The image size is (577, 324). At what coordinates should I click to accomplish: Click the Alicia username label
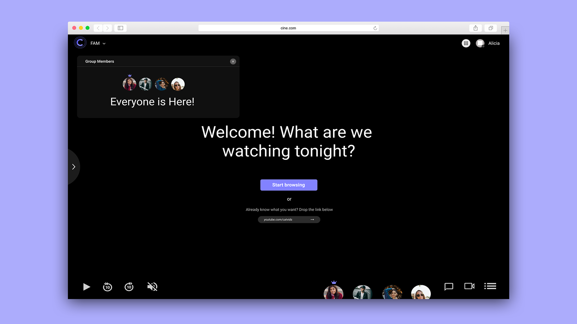pos(494,43)
